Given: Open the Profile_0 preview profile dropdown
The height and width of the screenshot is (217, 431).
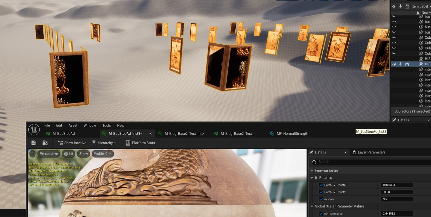Looking at the screenshot, I should (103, 154).
